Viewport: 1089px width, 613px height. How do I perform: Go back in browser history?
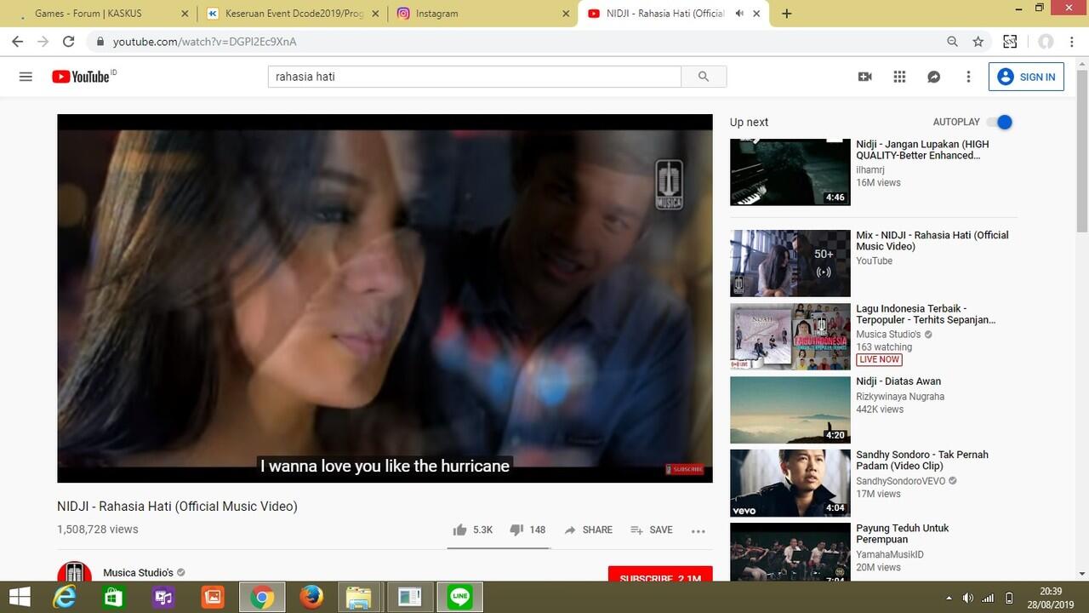17,41
